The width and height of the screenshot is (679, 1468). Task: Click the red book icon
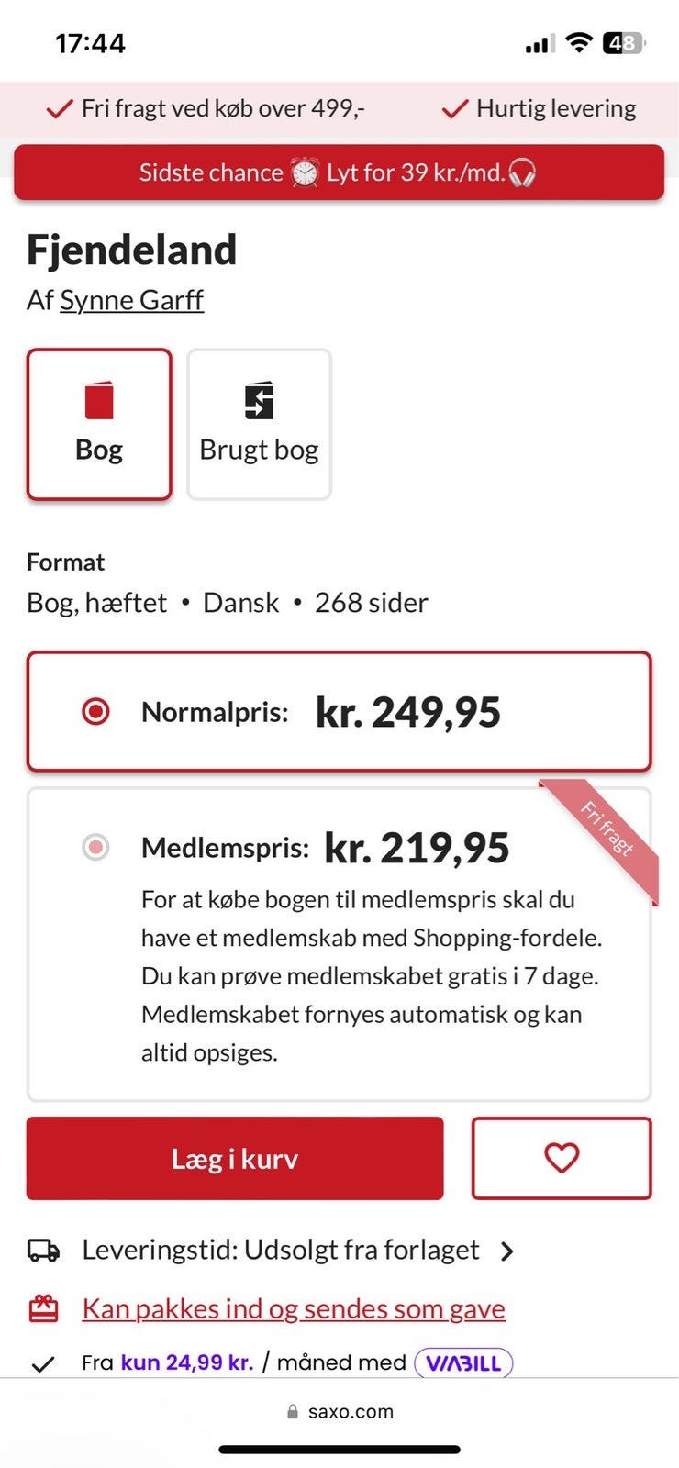click(99, 401)
